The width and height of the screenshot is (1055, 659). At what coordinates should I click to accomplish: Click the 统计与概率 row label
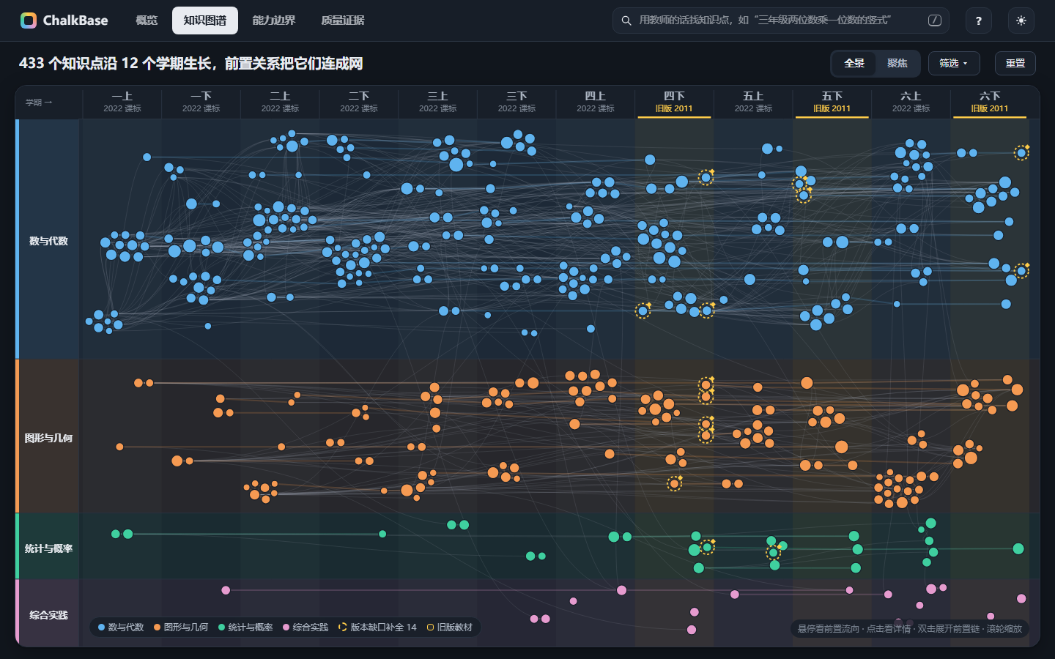48,548
